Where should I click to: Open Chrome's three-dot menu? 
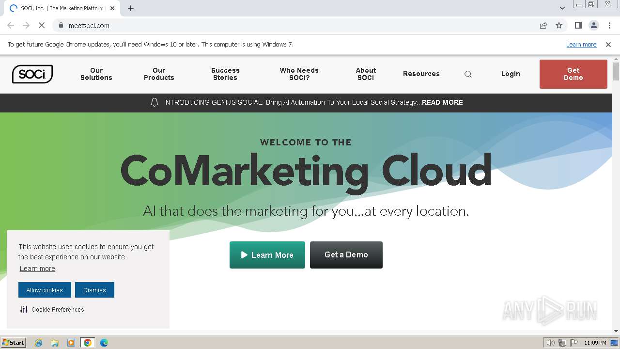point(609,26)
